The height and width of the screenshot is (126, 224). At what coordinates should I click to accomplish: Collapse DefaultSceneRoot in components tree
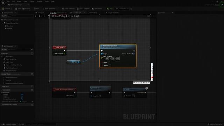tap(3, 23)
